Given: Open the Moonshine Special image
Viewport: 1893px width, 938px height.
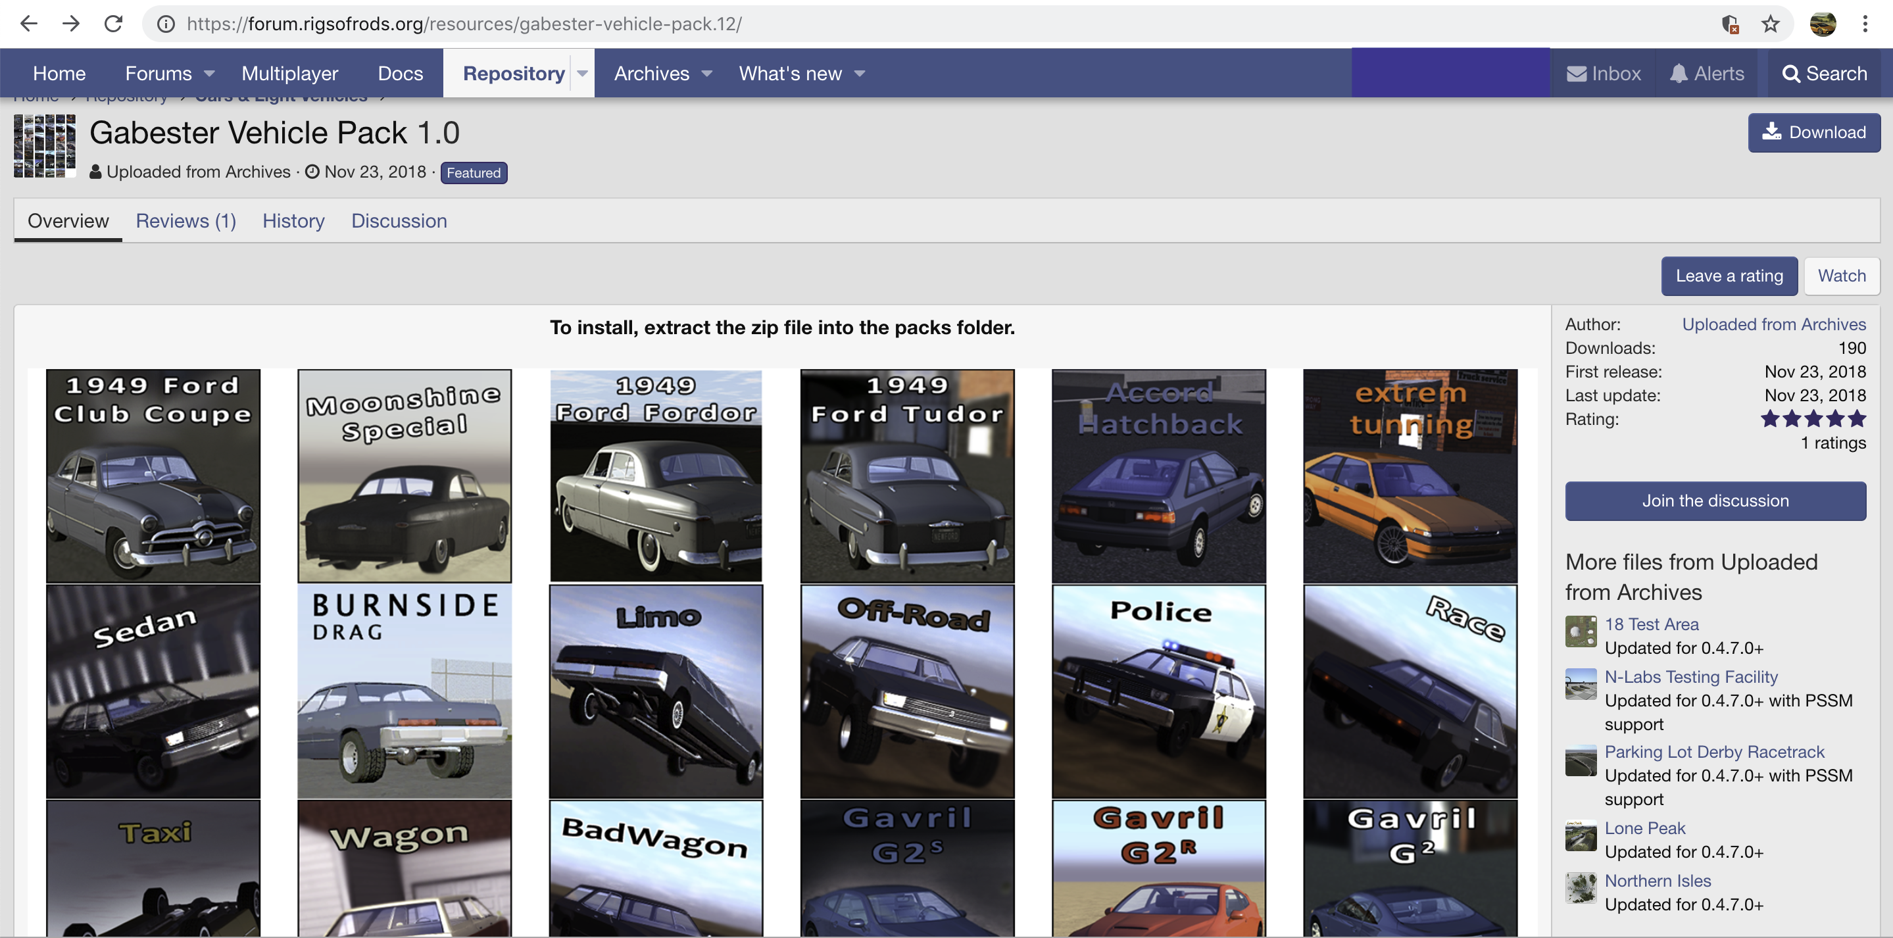Looking at the screenshot, I should click(x=404, y=476).
